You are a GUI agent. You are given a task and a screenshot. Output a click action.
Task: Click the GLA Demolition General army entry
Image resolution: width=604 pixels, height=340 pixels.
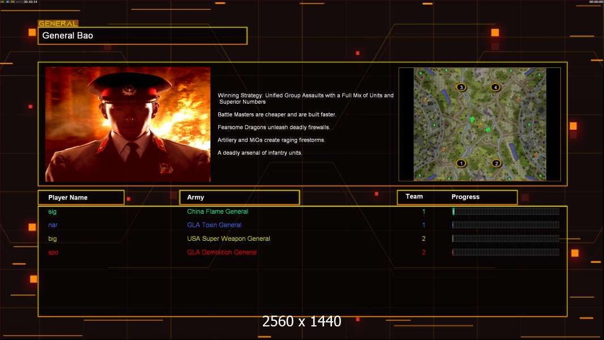pyautogui.click(x=222, y=252)
